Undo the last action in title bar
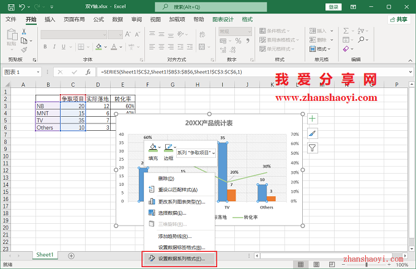The width and height of the screenshot is (416, 269). click(22, 7)
